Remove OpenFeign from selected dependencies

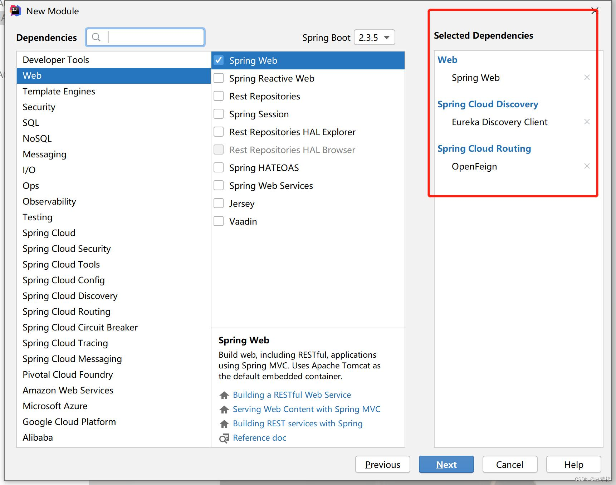tap(587, 166)
